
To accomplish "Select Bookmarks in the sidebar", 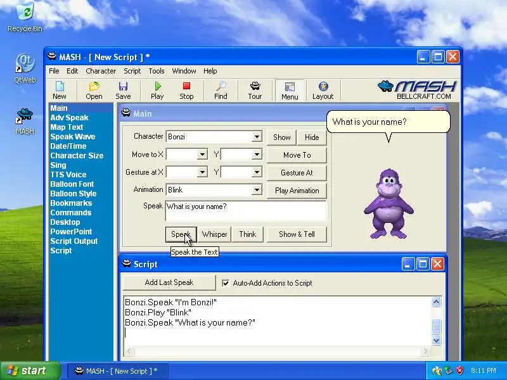I will click(71, 203).
